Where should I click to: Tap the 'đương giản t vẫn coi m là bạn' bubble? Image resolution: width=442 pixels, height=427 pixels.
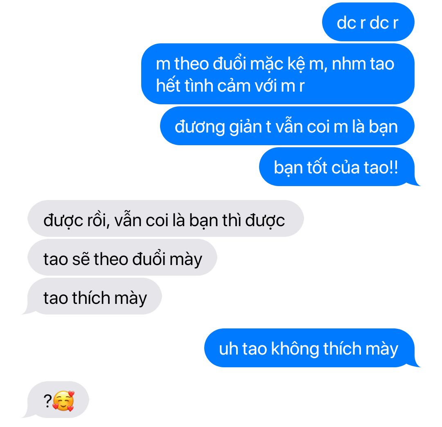pos(287,126)
